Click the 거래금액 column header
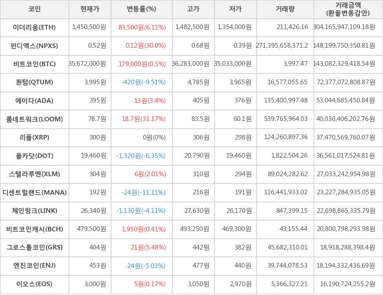Viewport: 383px width, 295px height. coord(348,9)
